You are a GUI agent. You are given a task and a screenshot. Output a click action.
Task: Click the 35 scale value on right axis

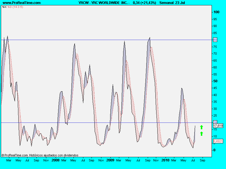coord(215,102)
